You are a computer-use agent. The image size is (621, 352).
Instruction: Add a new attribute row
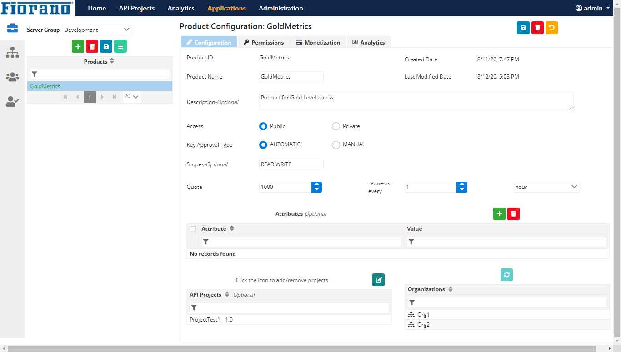click(x=499, y=214)
